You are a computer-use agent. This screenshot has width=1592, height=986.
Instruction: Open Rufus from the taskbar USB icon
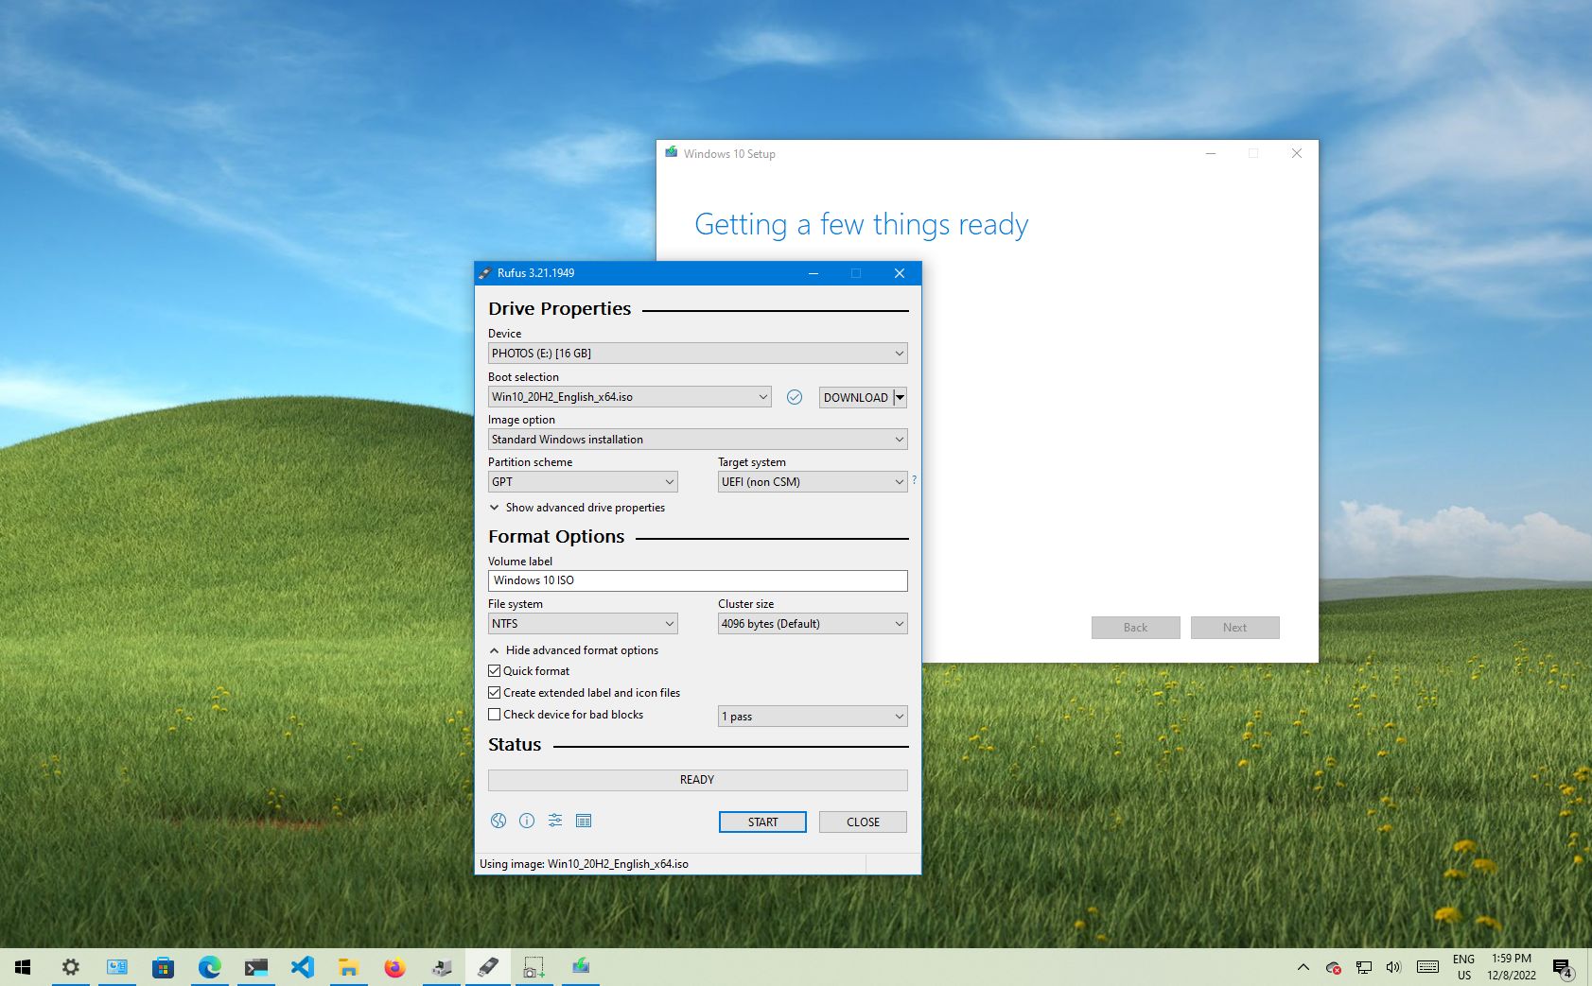[x=487, y=966]
